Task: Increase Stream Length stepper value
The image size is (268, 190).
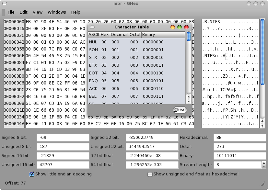Action: (264, 163)
